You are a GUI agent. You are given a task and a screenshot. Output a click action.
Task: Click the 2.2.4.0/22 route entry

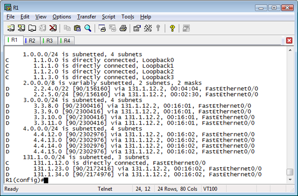click(x=132, y=89)
